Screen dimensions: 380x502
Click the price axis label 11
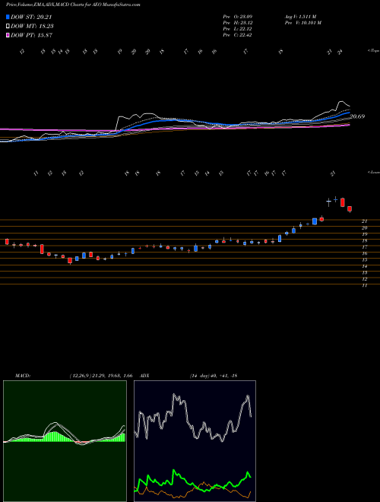click(x=364, y=285)
